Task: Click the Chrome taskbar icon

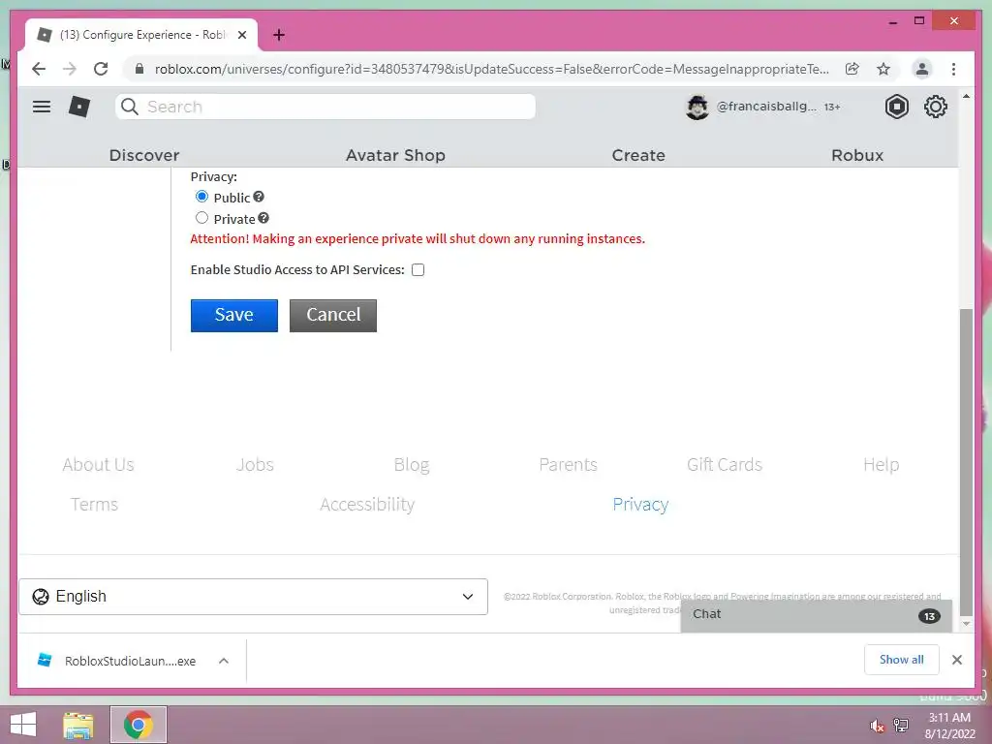Action: (x=139, y=725)
